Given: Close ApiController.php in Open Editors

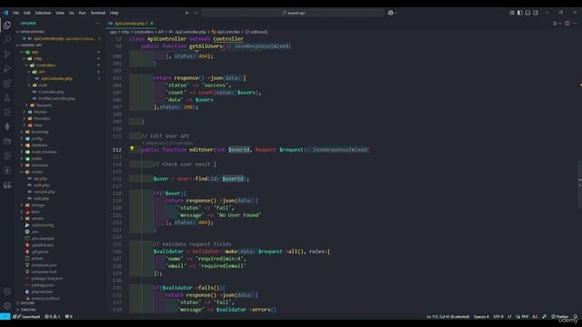Looking at the screenshot, I should click(25, 38).
